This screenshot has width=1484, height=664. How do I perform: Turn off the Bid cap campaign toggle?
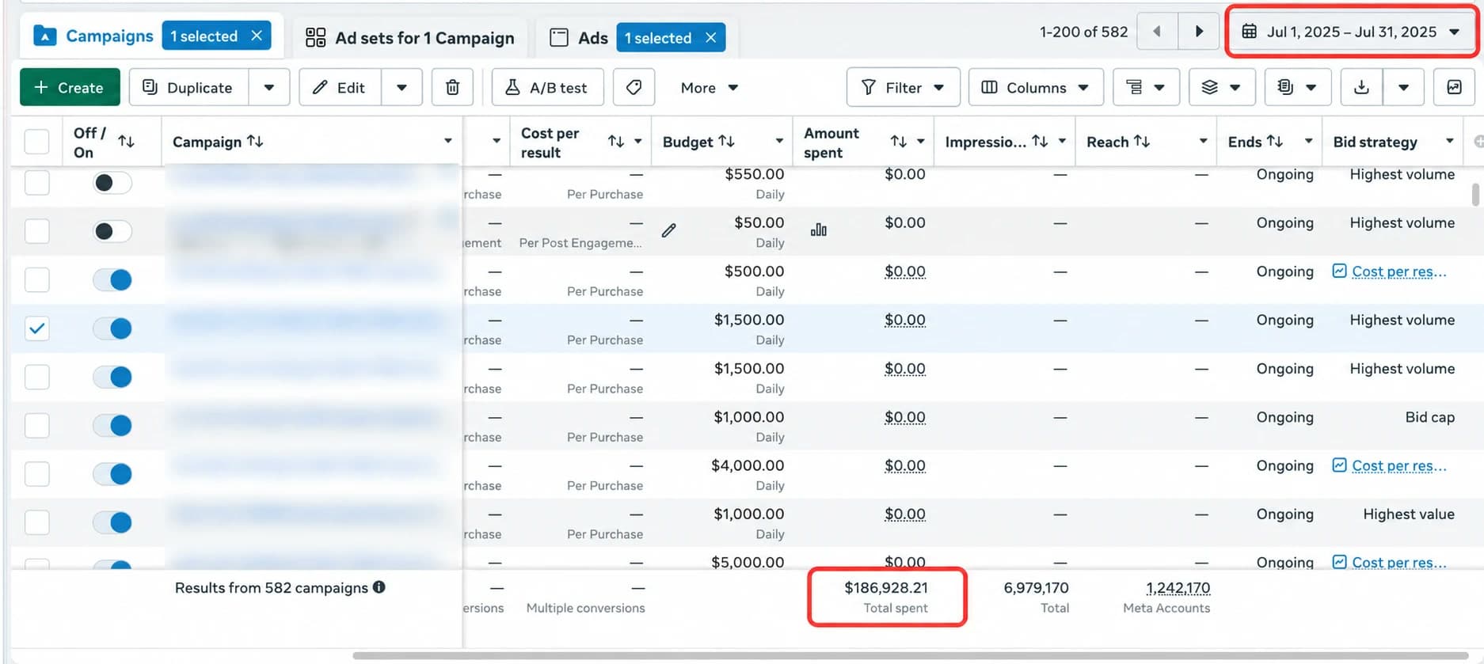pyautogui.click(x=112, y=426)
